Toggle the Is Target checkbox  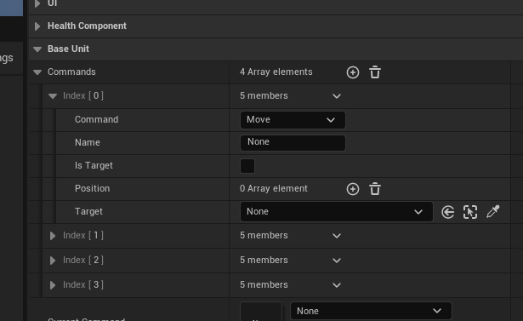247,166
